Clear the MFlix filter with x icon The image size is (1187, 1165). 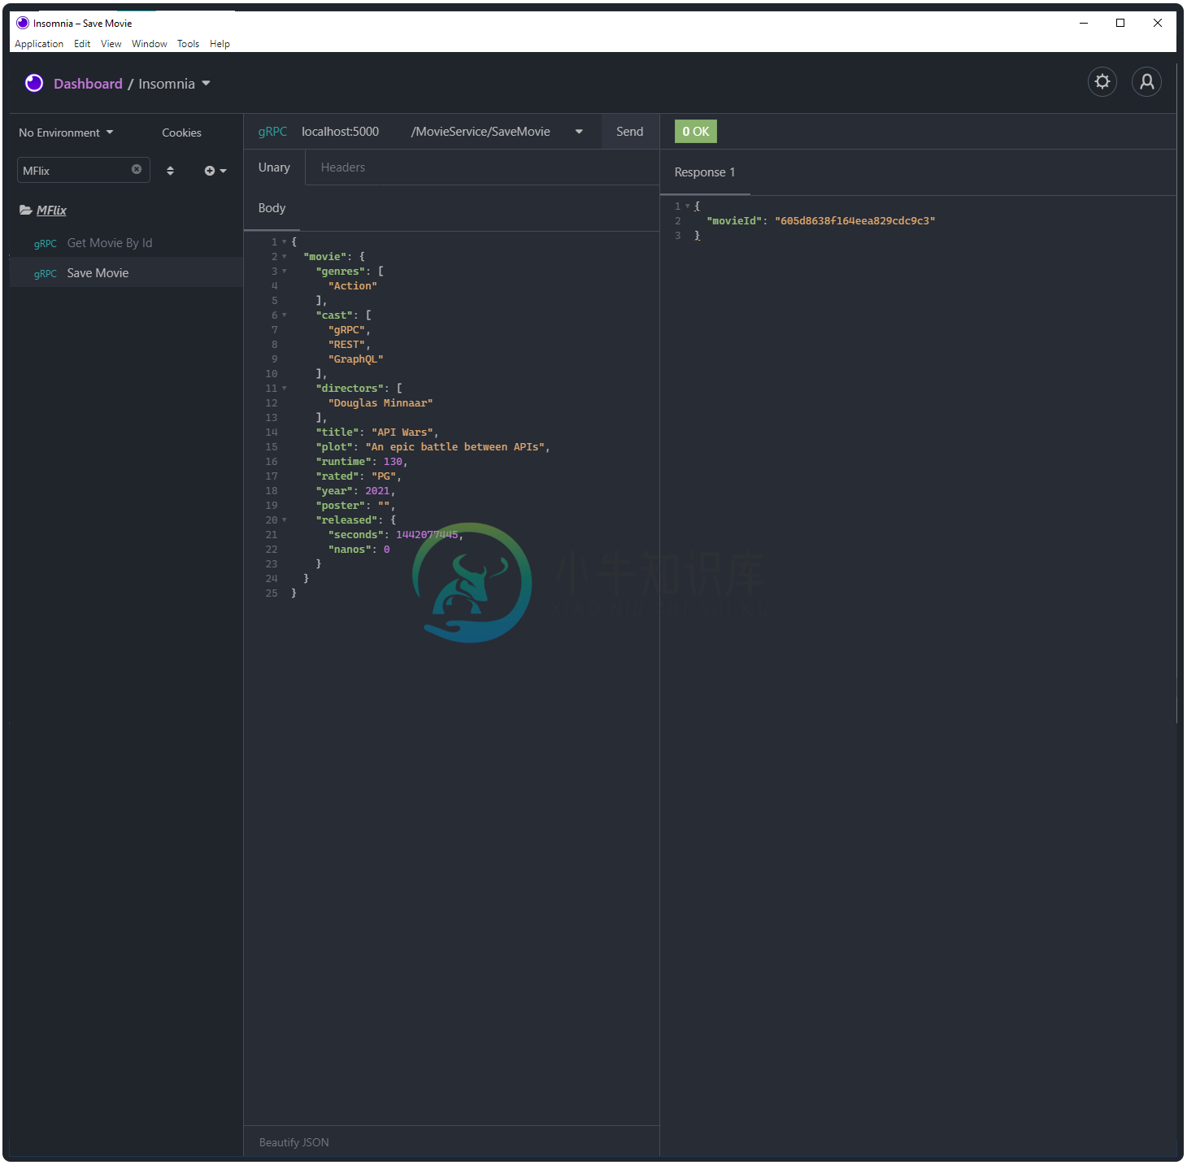tap(137, 169)
